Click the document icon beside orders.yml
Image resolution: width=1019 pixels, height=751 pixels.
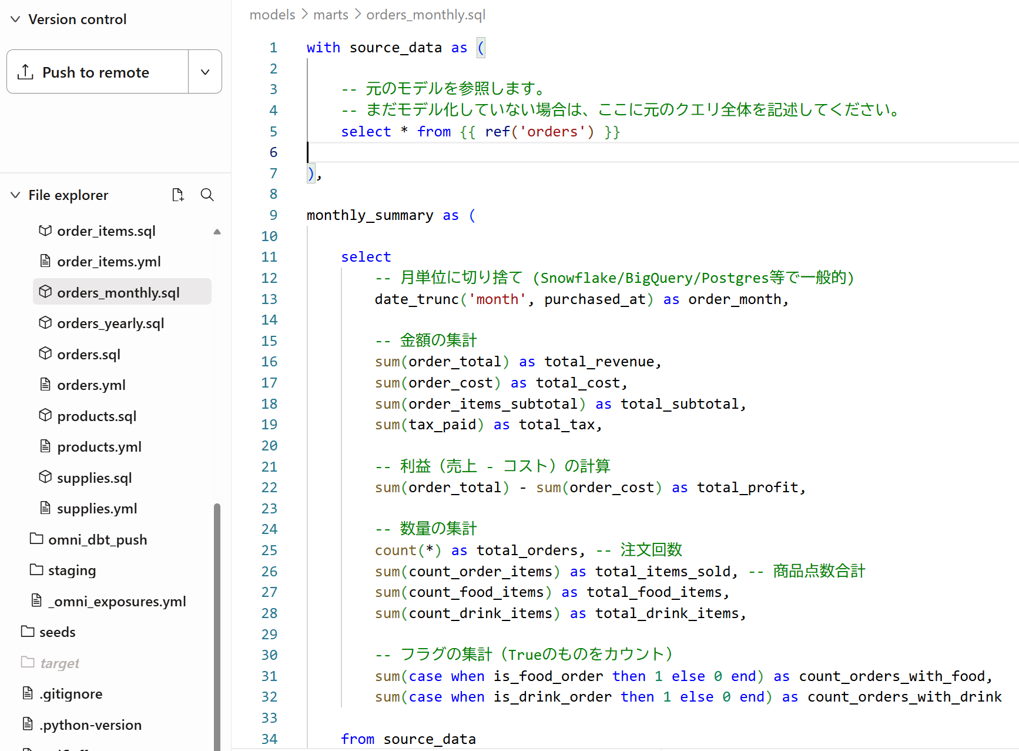coord(45,385)
